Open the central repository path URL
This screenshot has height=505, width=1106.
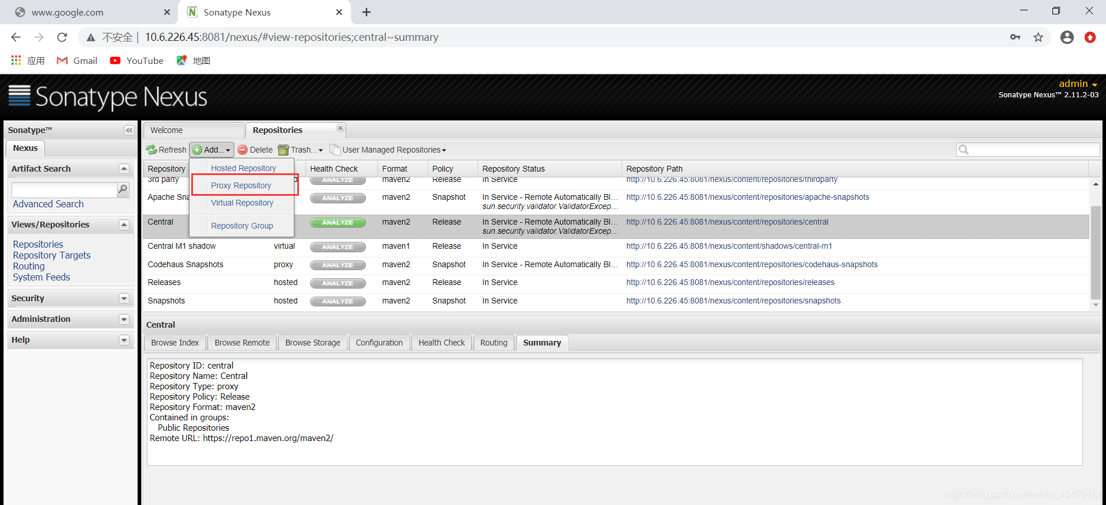[727, 222]
